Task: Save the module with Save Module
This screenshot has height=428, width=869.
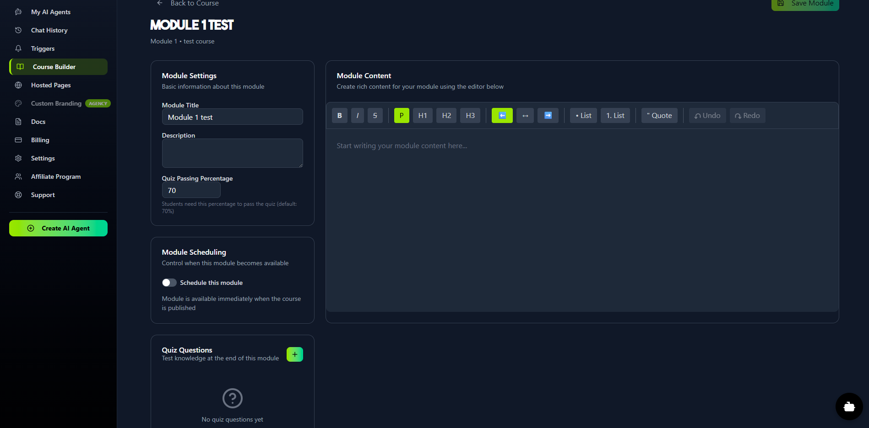Action: click(805, 4)
